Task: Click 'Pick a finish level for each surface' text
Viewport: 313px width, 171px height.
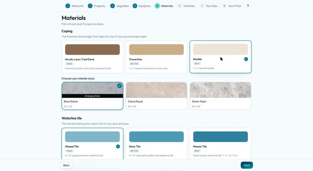Action: (x=83, y=24)
